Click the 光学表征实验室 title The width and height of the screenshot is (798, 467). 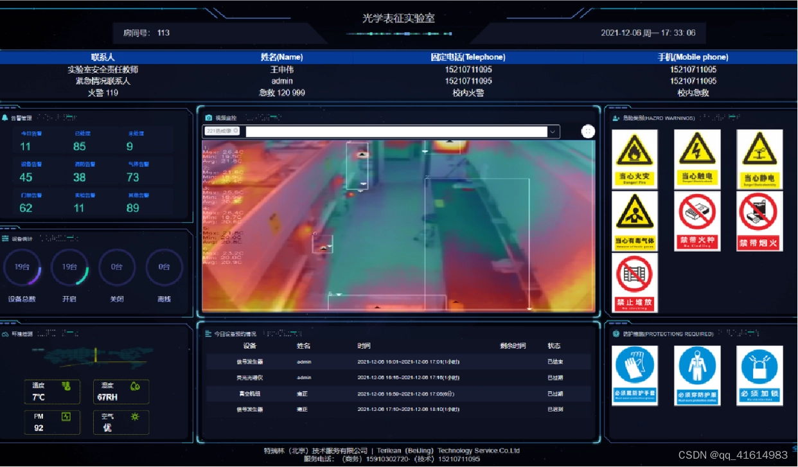[x=398, y=18]
